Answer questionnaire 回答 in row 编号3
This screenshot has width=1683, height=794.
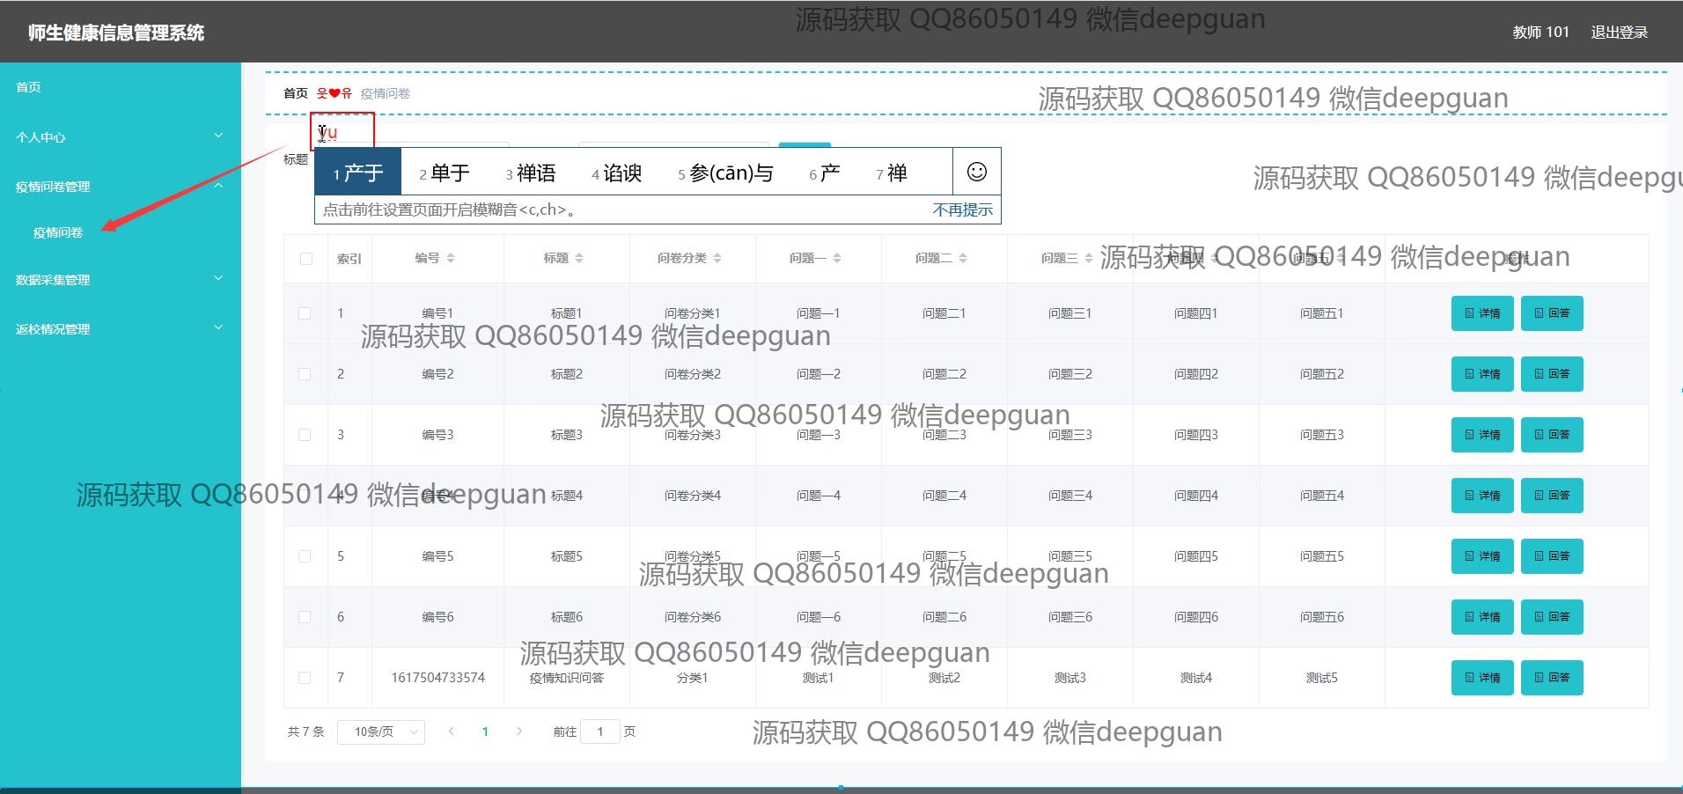click(x=1552, y=435)
